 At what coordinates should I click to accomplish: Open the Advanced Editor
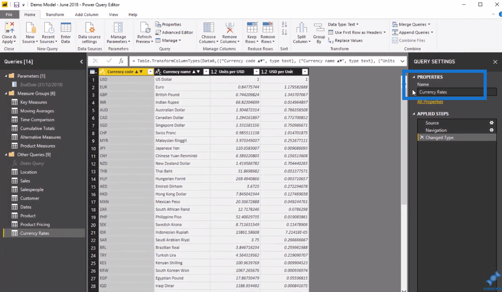pyautogui.click(x=174, y=32)
